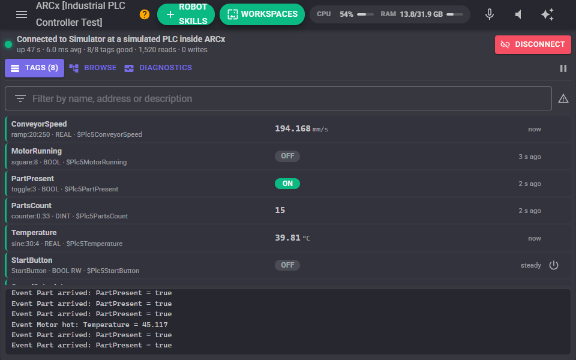Screen dimensions: 576x360
Task: Select the PartsCount tag name
Action: point(31,206)
